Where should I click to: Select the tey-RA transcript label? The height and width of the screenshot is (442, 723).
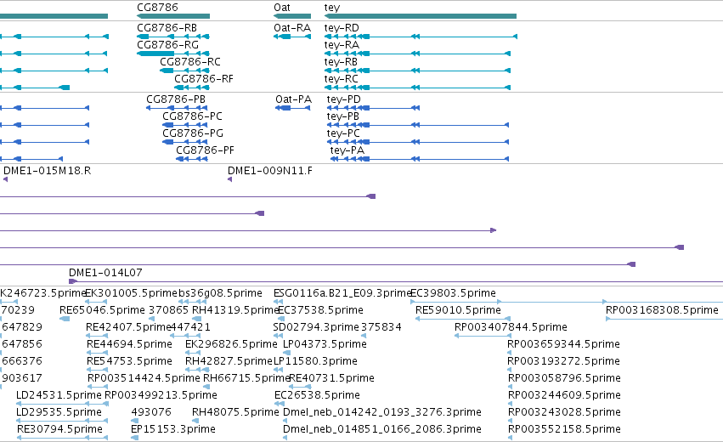click(342, 45)
